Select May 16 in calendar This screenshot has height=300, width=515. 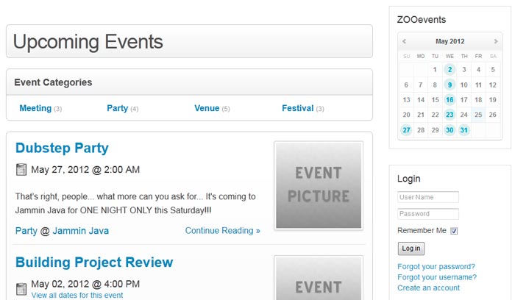tap(450, 100)
